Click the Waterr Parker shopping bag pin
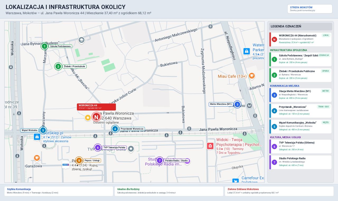Image resolution: width=338 pixels, height=201 pixels. coord(247,51)
